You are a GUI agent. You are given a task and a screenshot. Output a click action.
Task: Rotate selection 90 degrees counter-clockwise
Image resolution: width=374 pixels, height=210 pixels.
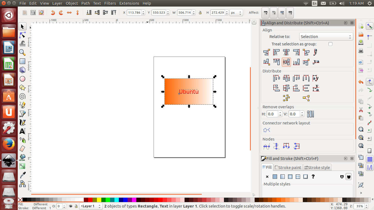53,13
